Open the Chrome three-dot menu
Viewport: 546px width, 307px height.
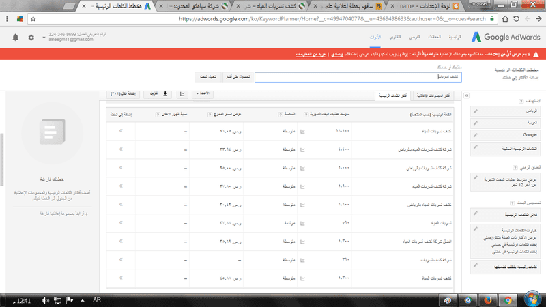click(7, 19)
